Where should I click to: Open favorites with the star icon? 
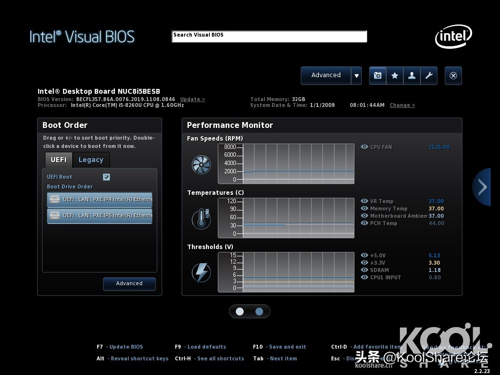click(395, 76)
